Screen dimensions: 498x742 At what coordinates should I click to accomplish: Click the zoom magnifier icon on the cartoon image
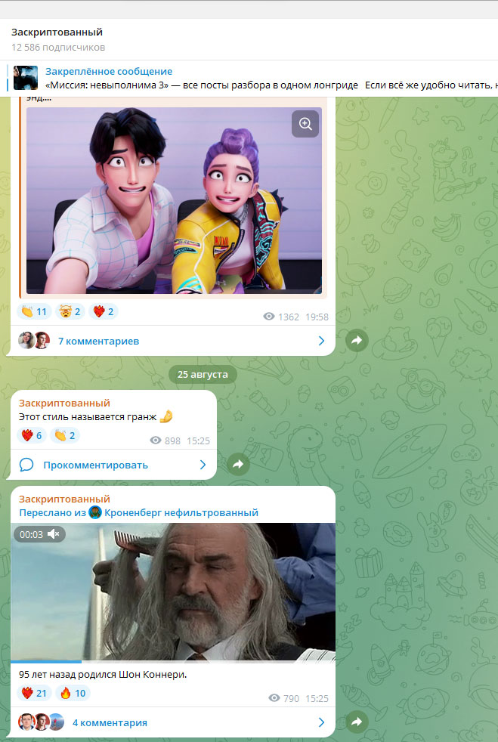(x=305, y=125)
